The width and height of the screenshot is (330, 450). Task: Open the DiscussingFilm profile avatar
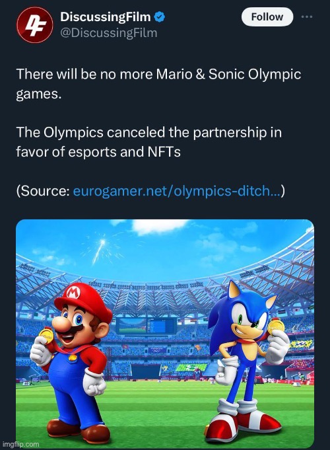point(35,25)
